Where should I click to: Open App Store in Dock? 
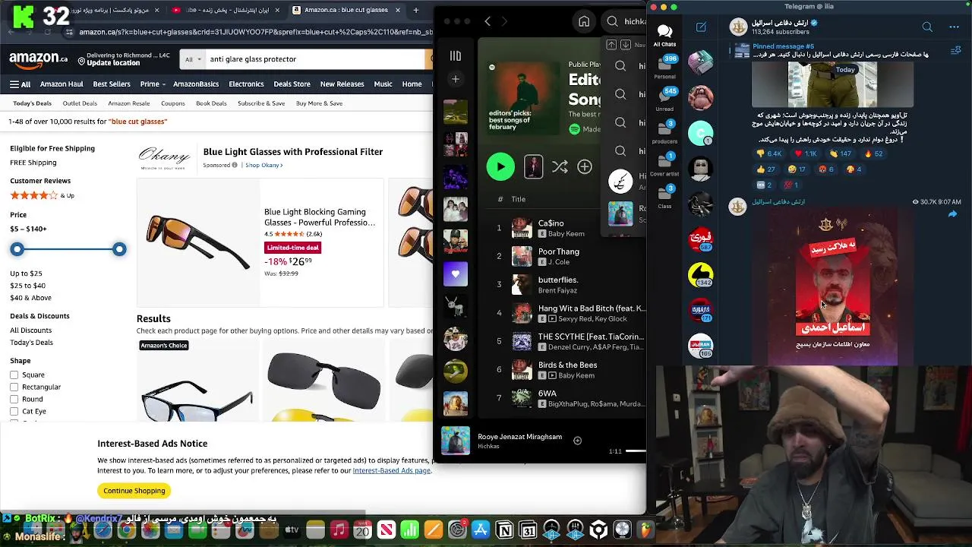click(x=481, y=530)
